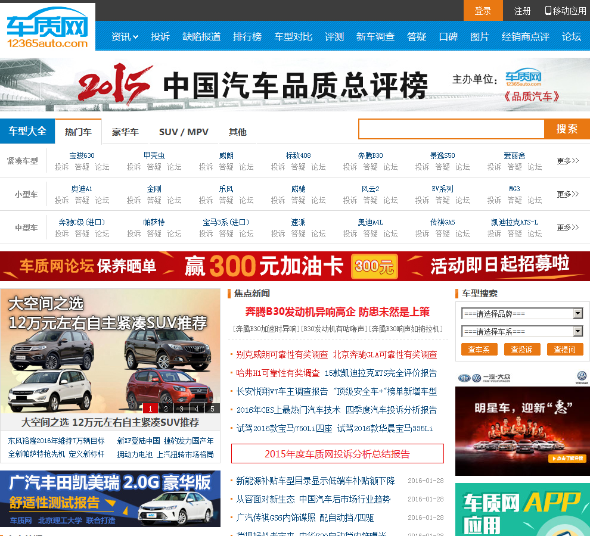The height and width of the screenshot is (536, 590).
Task: Open 投诉 under 甲壳虫
Action: [133, 167]
